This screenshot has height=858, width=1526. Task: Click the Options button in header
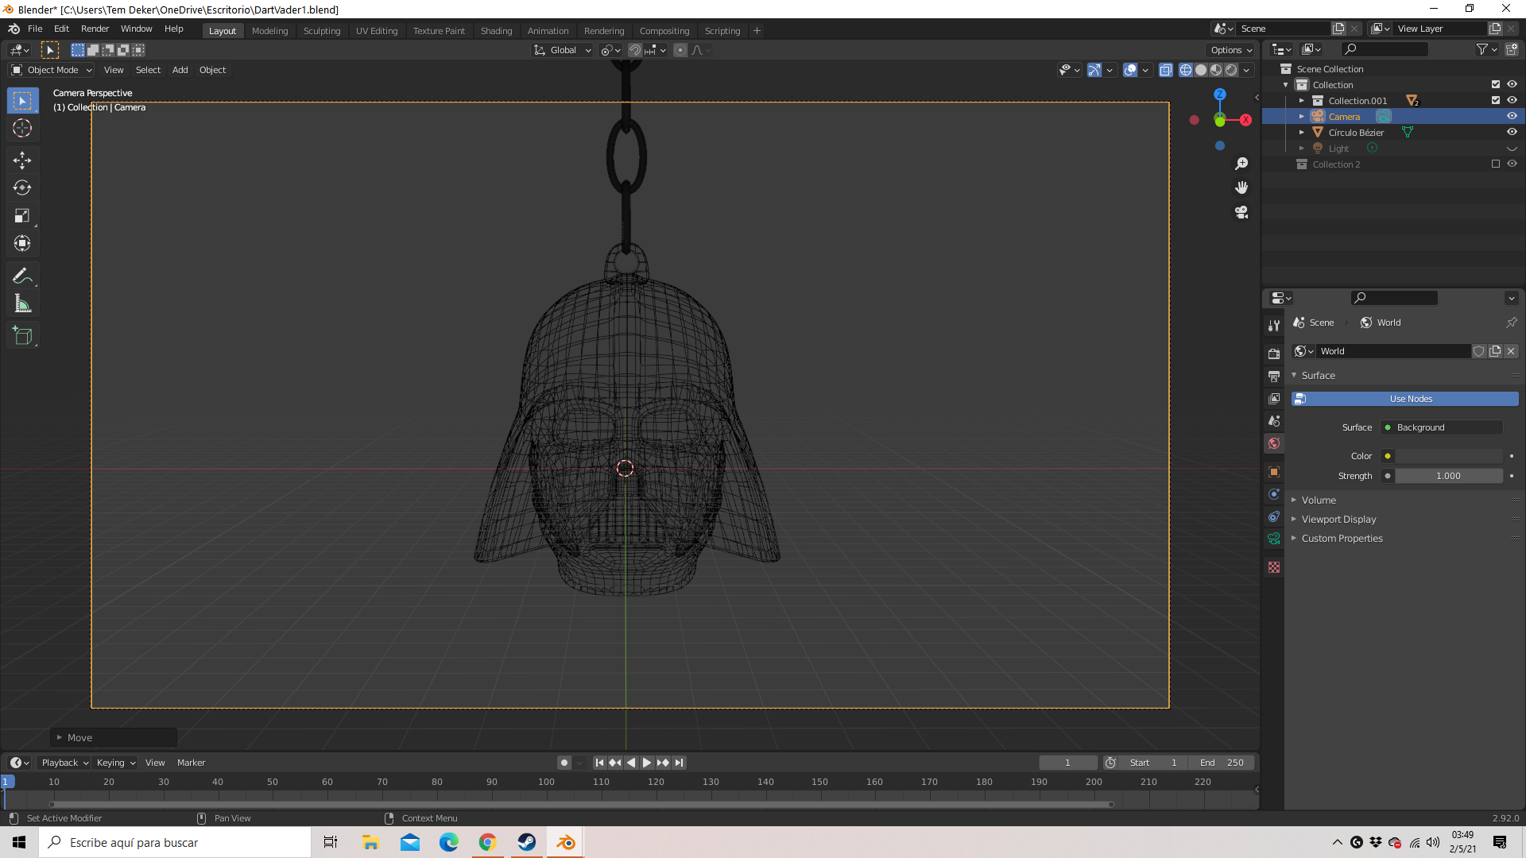coord(1231,50)
